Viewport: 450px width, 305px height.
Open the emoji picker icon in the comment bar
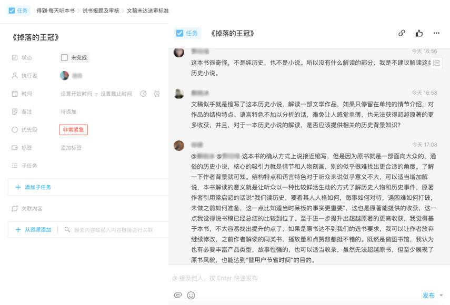(x=191, y=296)
